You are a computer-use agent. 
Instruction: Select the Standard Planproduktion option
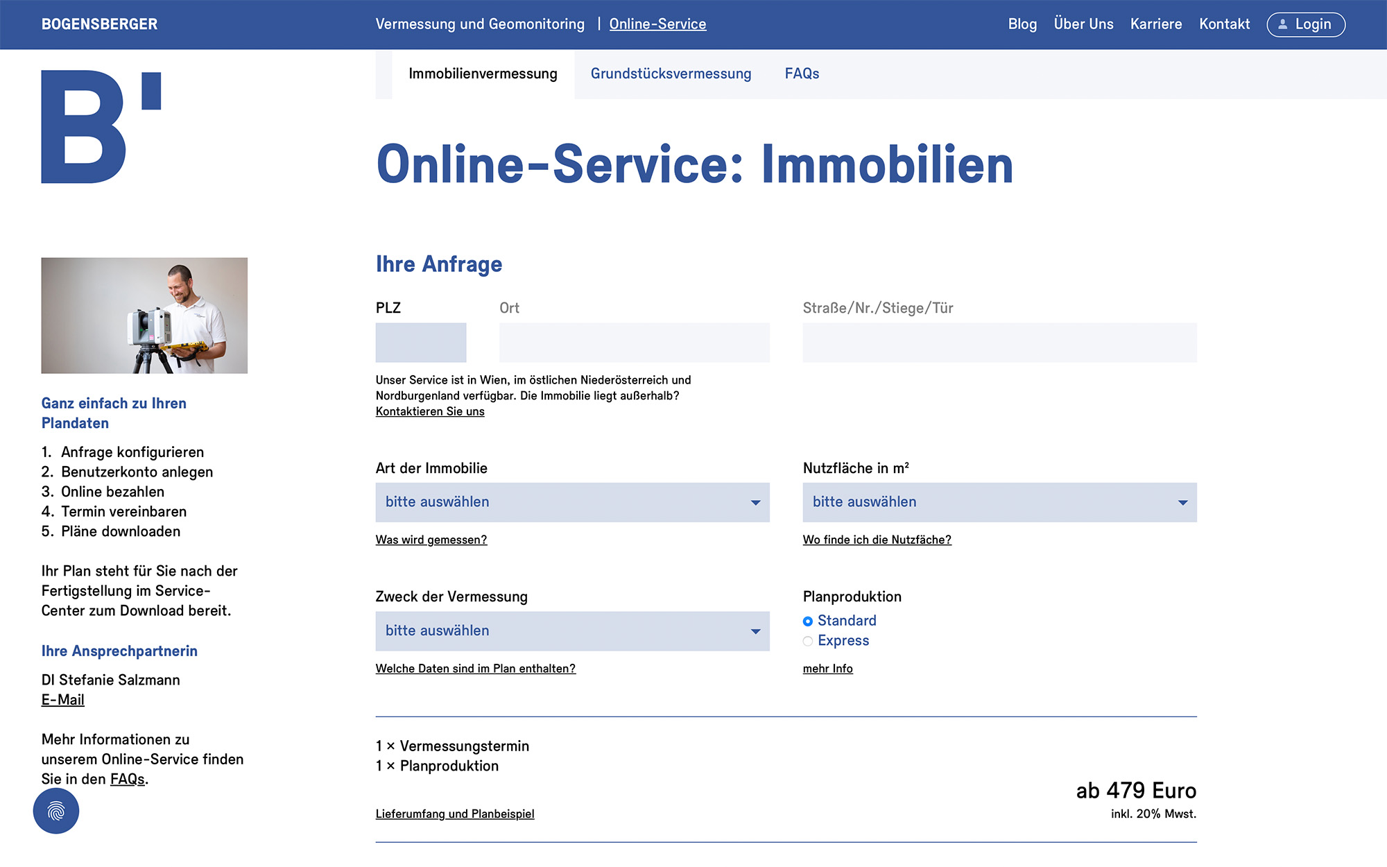point(808,621)
